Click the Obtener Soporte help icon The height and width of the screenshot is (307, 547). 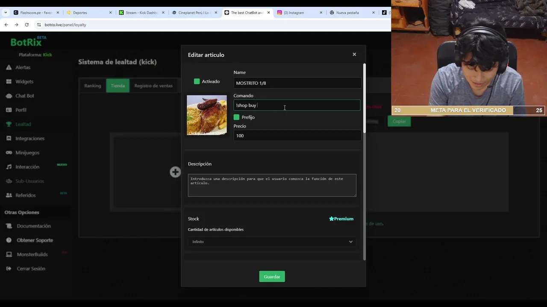coord(9,240)
